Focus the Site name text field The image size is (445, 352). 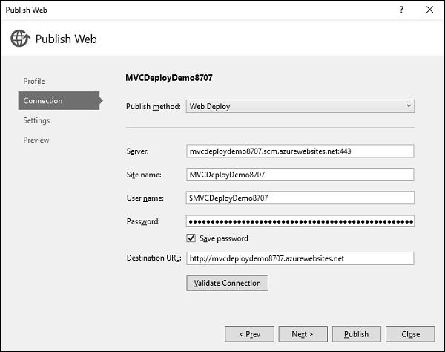click(300, 175)
